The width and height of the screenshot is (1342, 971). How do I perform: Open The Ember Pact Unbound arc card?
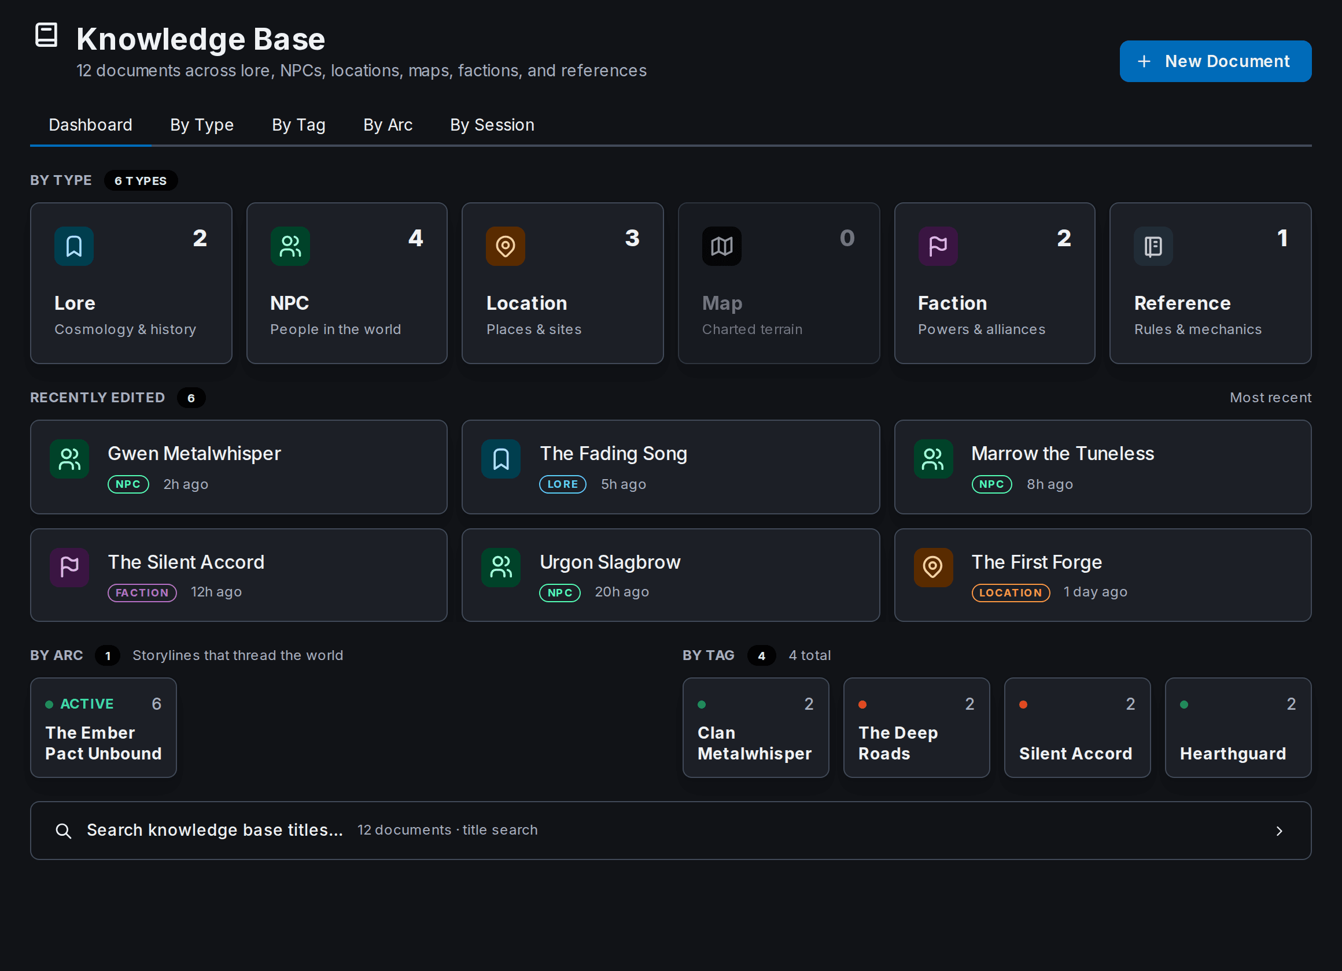103,727
